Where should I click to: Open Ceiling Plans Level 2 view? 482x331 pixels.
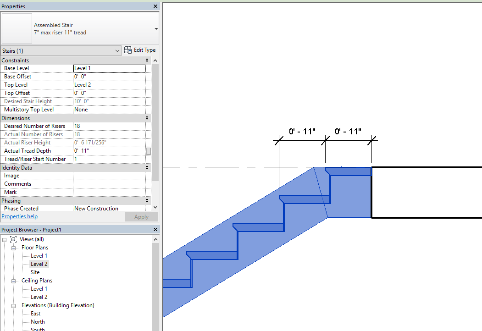(39, 297)
